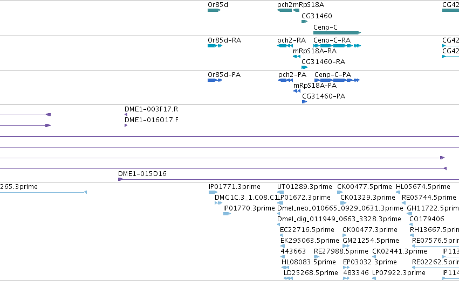Open the RH13667.5prime EST
Image resolution: width=459 pixels, height=281 pixels.
pyautogui.click(x=412, y=235)
